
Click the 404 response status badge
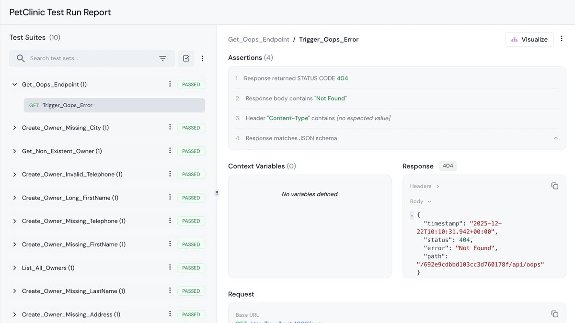[448, 166]
